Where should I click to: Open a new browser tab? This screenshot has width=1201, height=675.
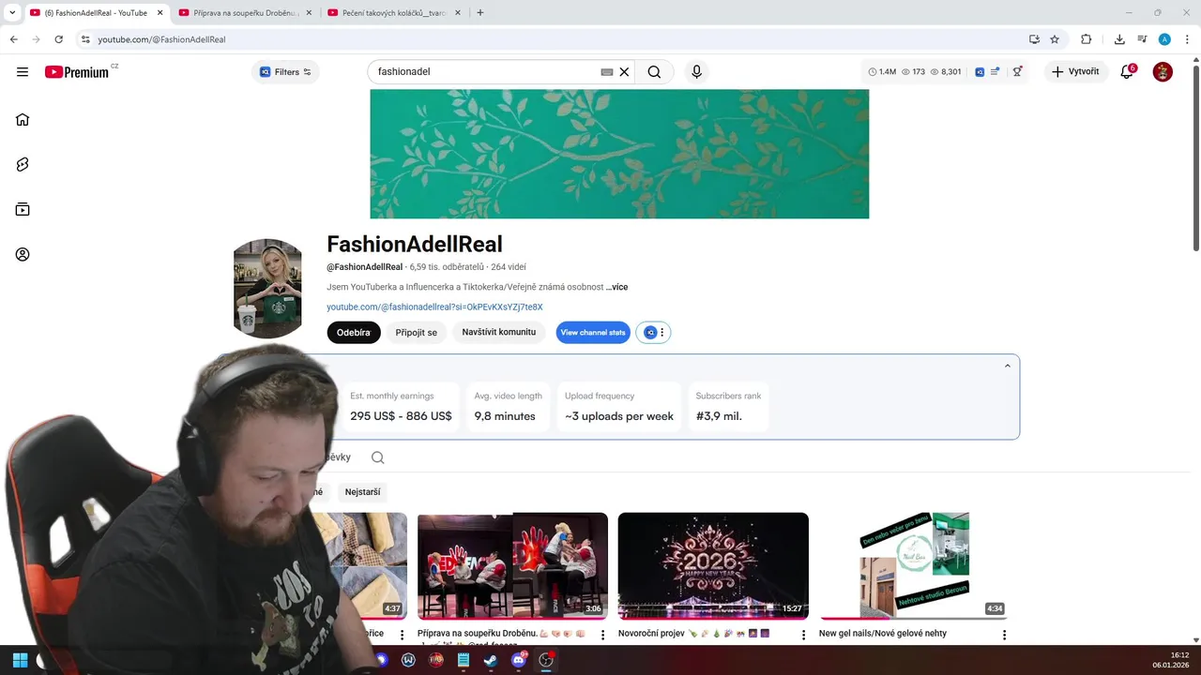point(480,13)
